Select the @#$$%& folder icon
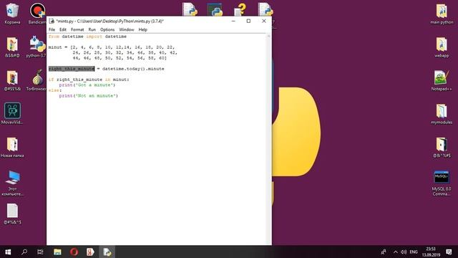458x258 pixels. pos(12,80)
